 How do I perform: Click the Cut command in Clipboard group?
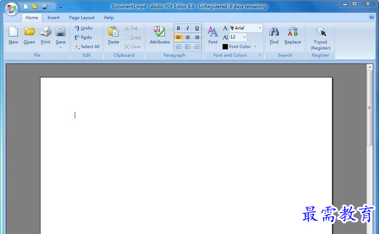(131, 28)
